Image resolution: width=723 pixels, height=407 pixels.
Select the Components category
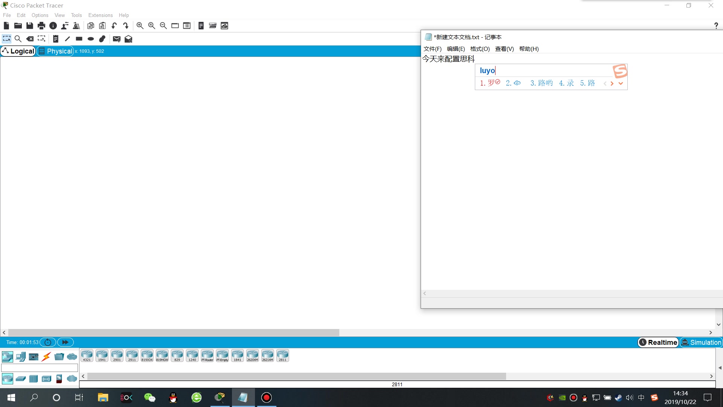point(34,357)
